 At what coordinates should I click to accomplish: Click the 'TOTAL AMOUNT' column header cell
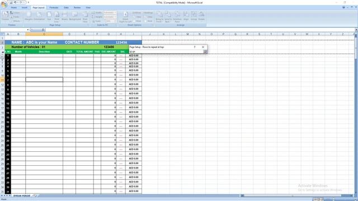(84, 52)
